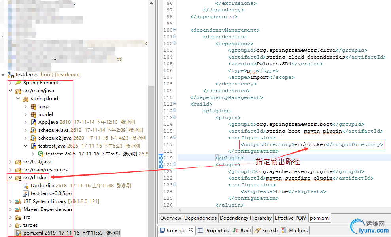Click the editor horizontal scroll left arrow

point(180,210)
